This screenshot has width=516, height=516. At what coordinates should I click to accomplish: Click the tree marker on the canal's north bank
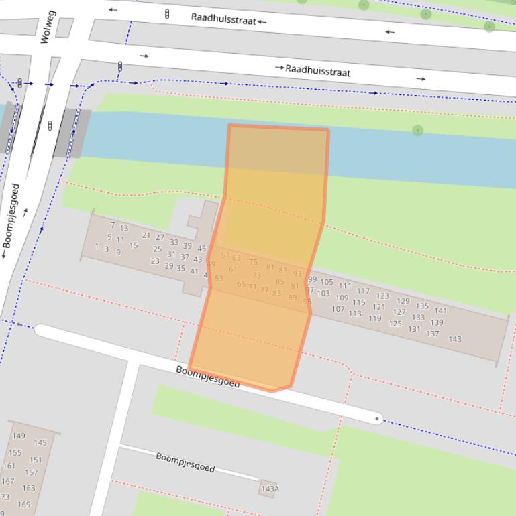(418, 130)
